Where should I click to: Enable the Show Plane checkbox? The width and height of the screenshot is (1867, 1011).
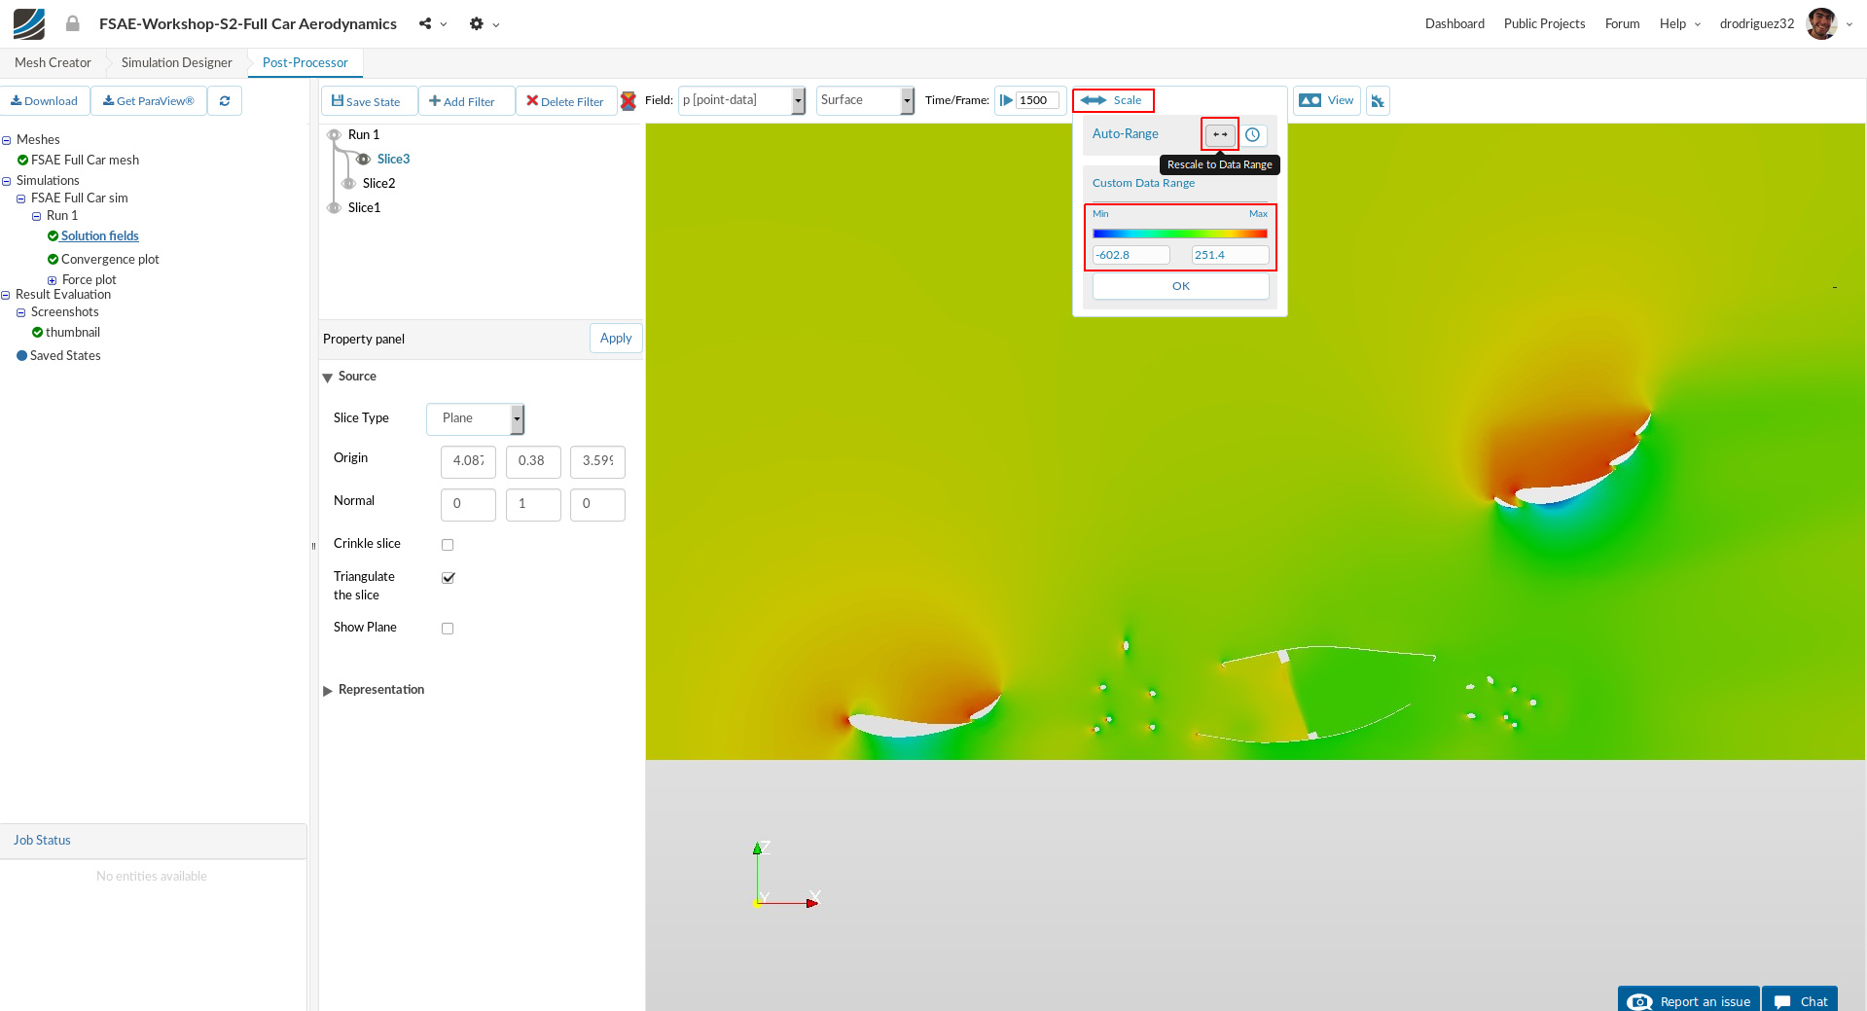[x=448, y=629]
